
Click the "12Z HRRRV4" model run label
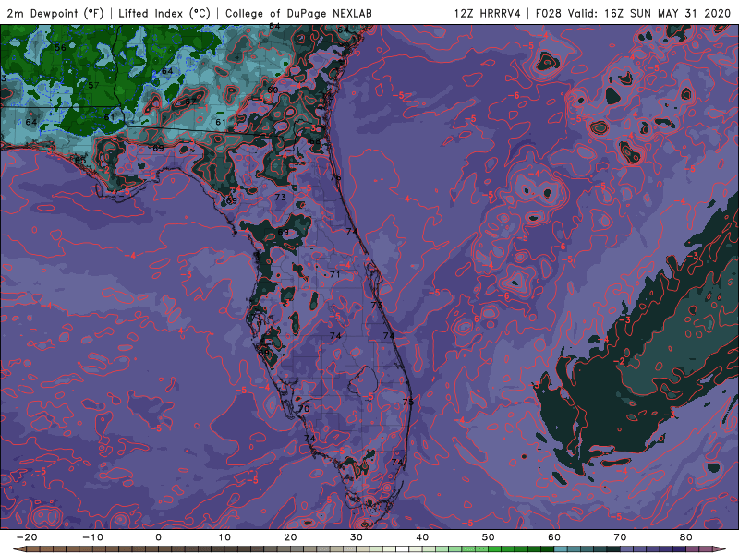click(488, 14)
